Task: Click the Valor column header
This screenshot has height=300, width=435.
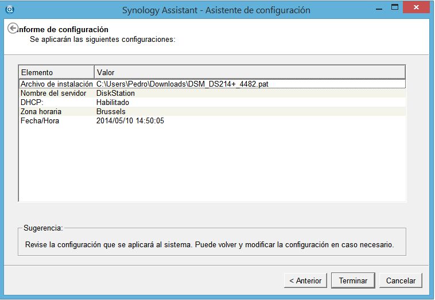Action: click(250, 72)
